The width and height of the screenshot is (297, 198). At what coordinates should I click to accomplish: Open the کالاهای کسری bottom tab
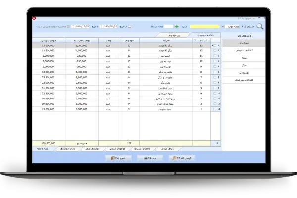[x=142, y=149]
